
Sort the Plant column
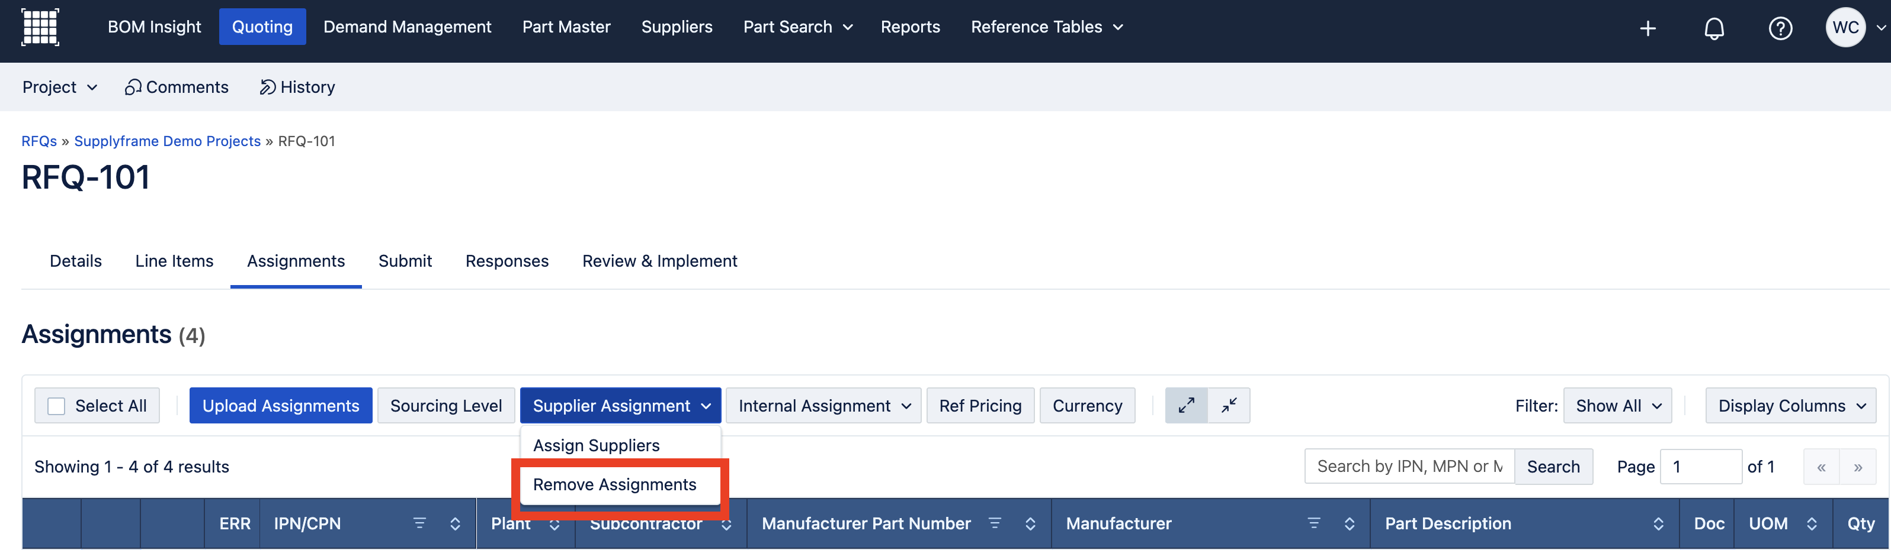click(555, 525)
